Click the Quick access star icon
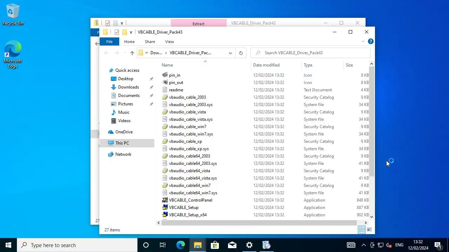The width and height of the screenshot is (449, 252). point(111,70)
